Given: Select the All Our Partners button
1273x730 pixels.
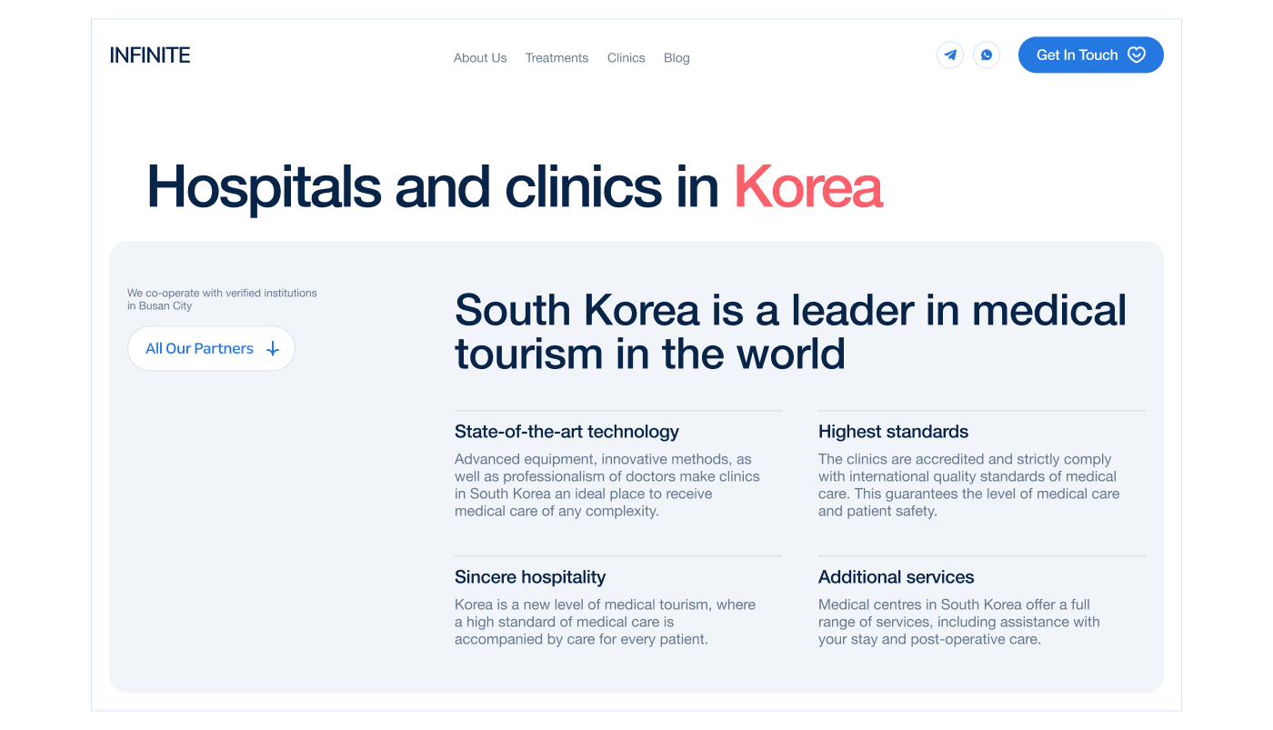Looking at the screenshot, I should 212,348.
